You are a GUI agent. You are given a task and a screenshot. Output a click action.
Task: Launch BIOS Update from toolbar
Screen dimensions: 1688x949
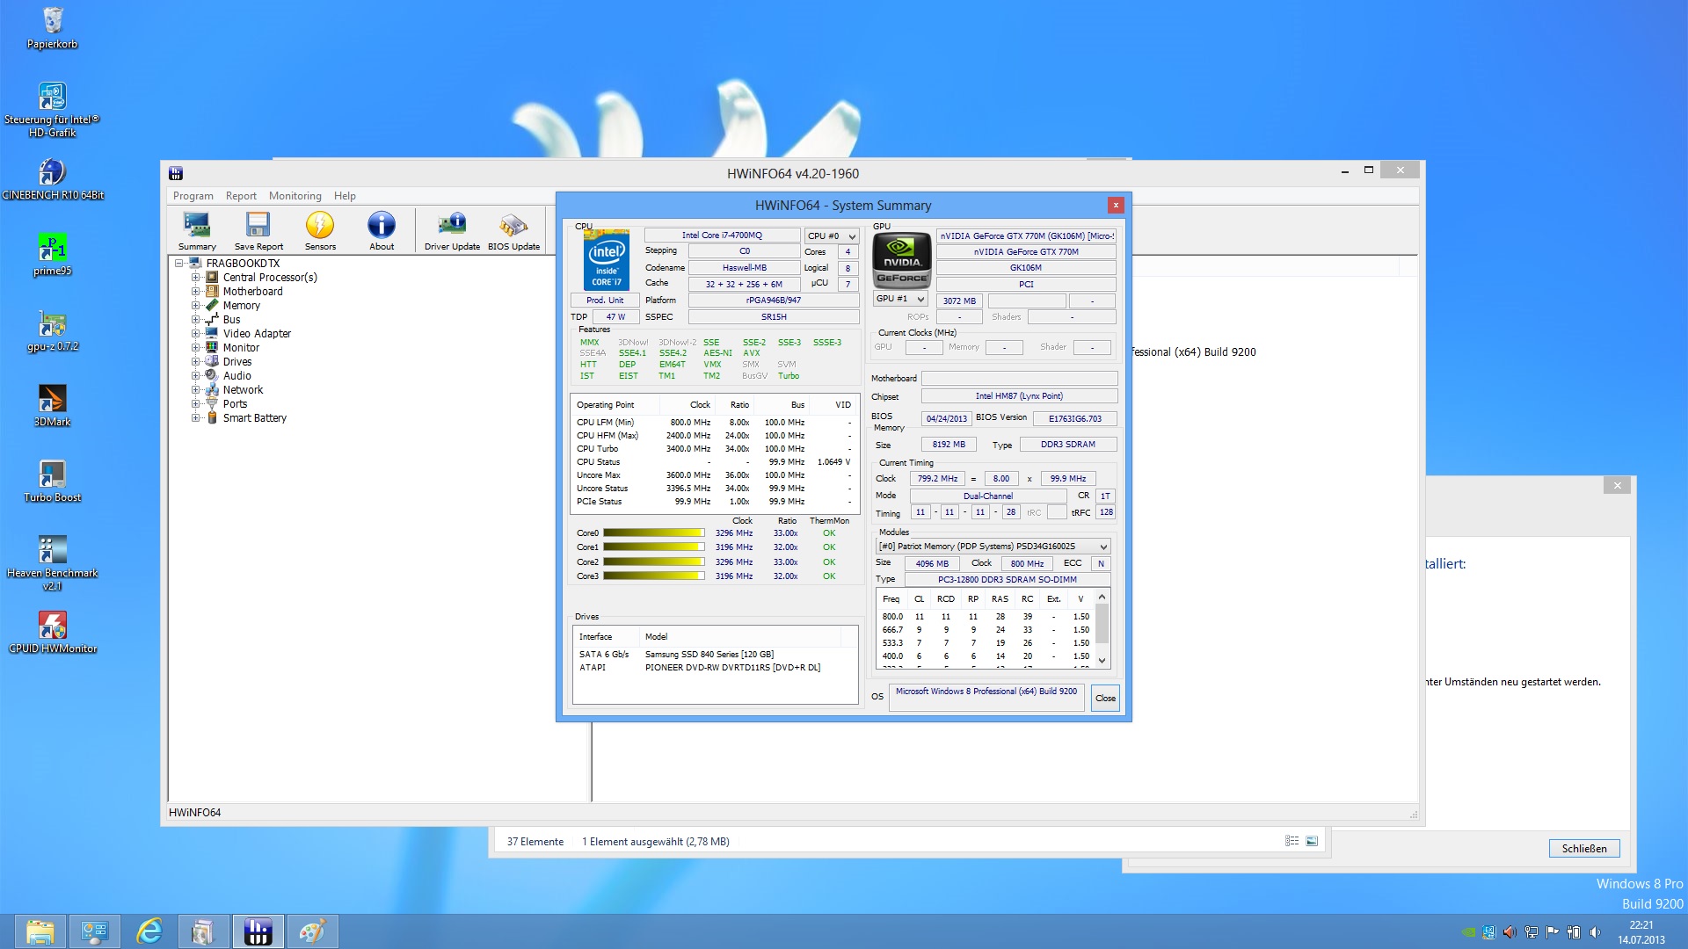(513, 231)
